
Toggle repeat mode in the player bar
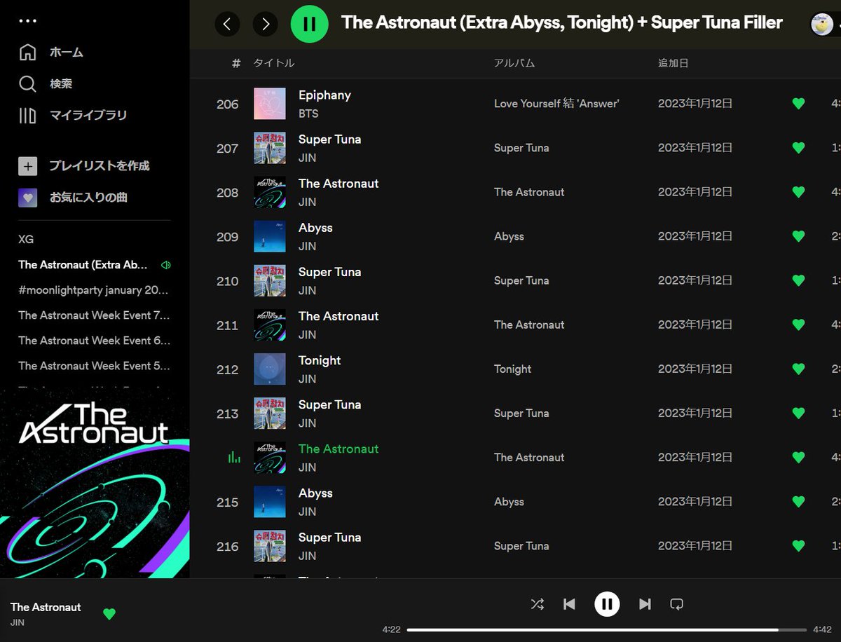pos(676,603)
